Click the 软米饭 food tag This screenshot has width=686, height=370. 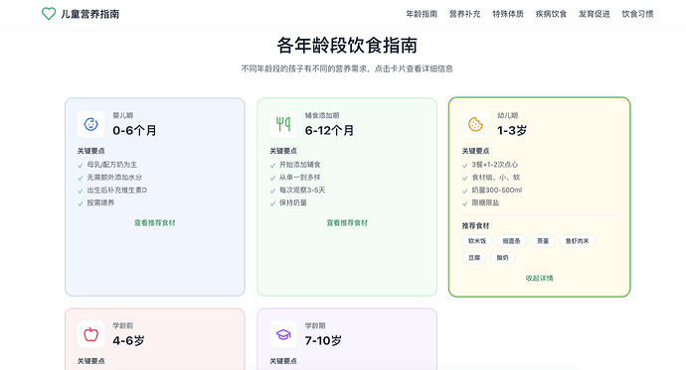(477, 241)
